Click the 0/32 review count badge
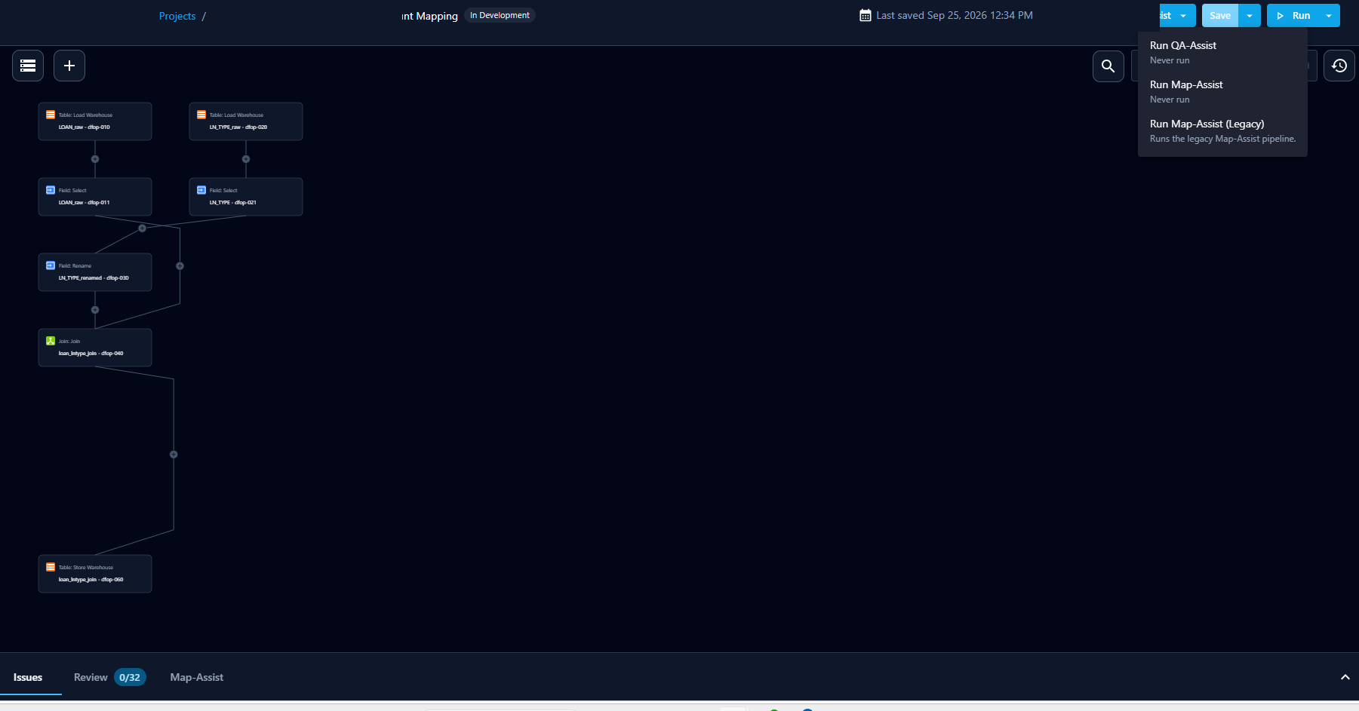Image resolution: width=1359 pixels, height=711 pixels. tap(130, 677)
